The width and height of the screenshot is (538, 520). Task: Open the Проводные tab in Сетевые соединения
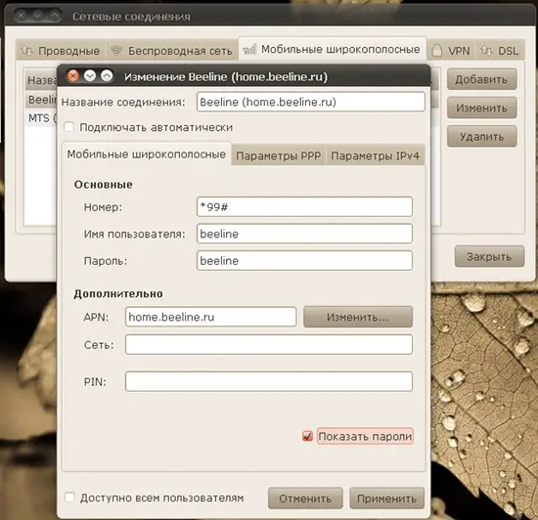coord(61,51)
